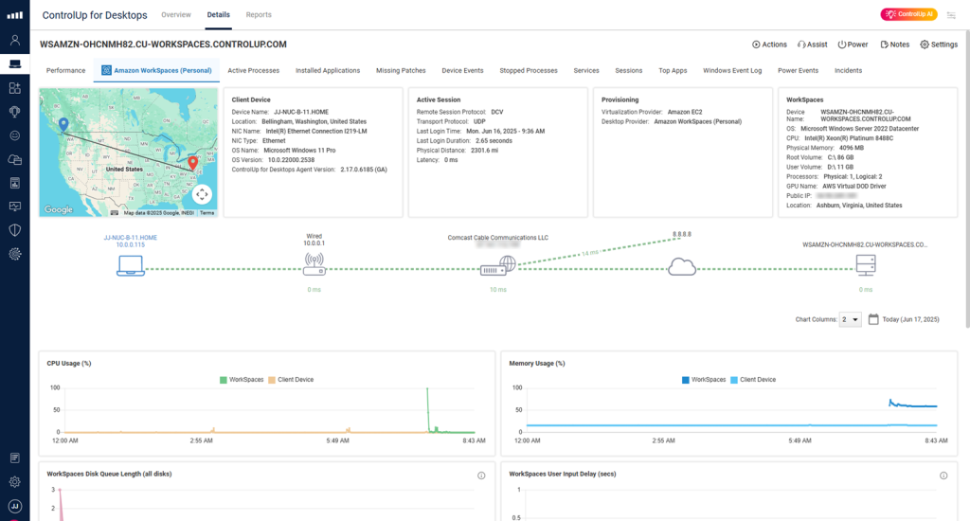
Task: Recenter map with the crosshair button
Action: pos(202,194)
